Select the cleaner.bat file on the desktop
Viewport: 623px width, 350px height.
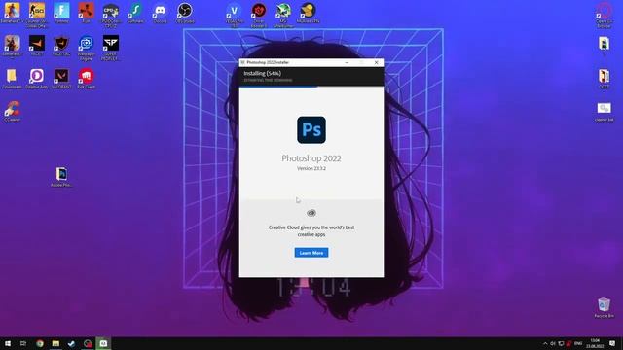click(x=604, y=112)
